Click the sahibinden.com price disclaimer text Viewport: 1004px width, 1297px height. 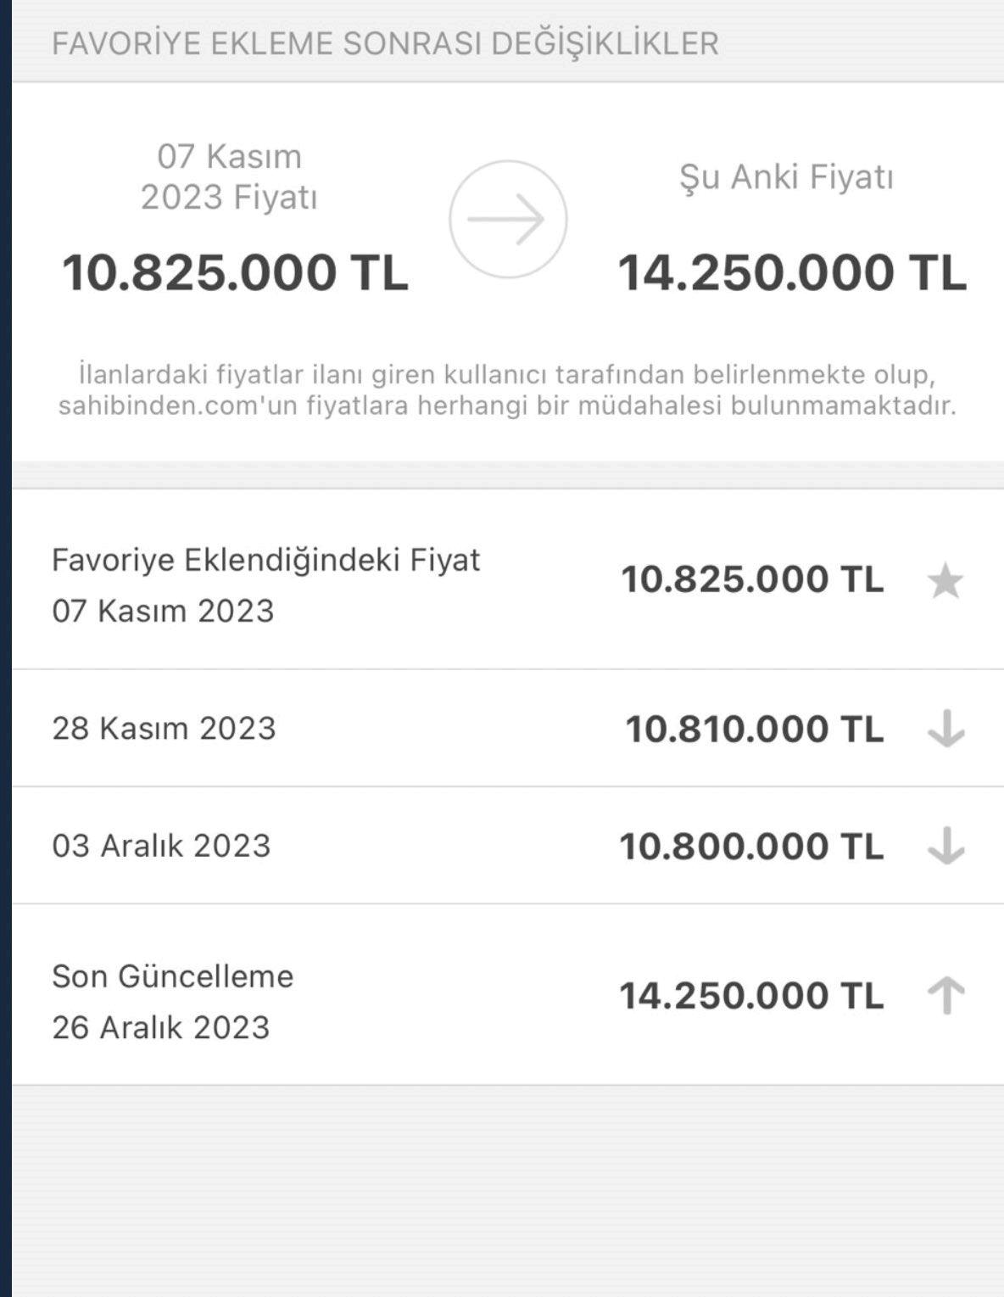click(x=507, y=390)
